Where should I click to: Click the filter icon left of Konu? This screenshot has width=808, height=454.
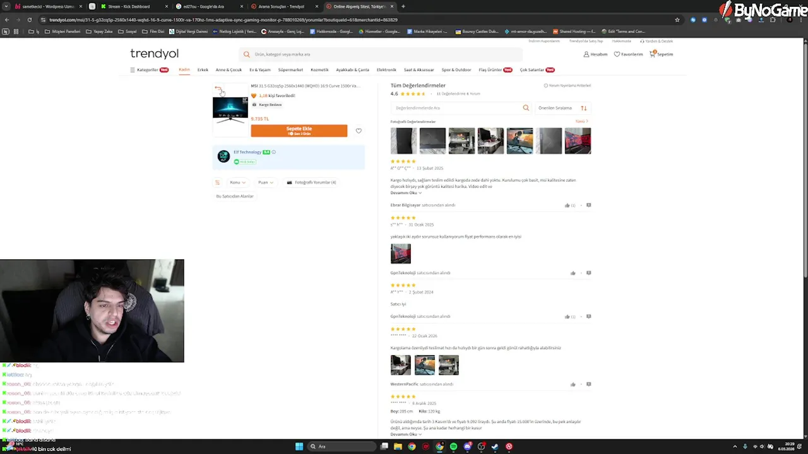[217, 182]
